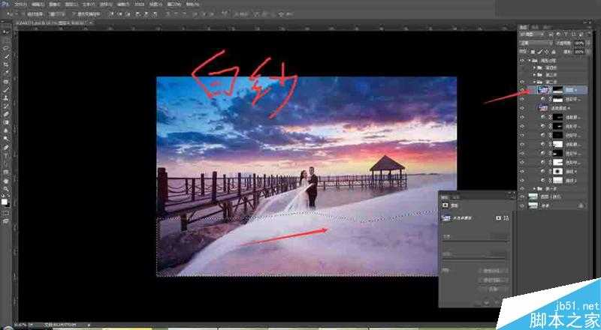The width and height of the screenshot is (601, 330).
Task: Select the Crop tool
Action: tap(6, 64)
